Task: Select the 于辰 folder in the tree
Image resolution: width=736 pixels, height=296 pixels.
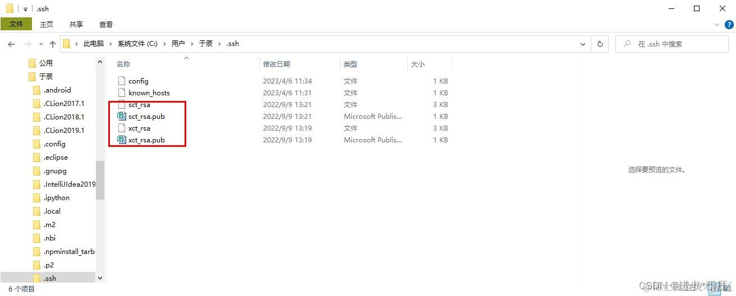Action: coord(46,77)
